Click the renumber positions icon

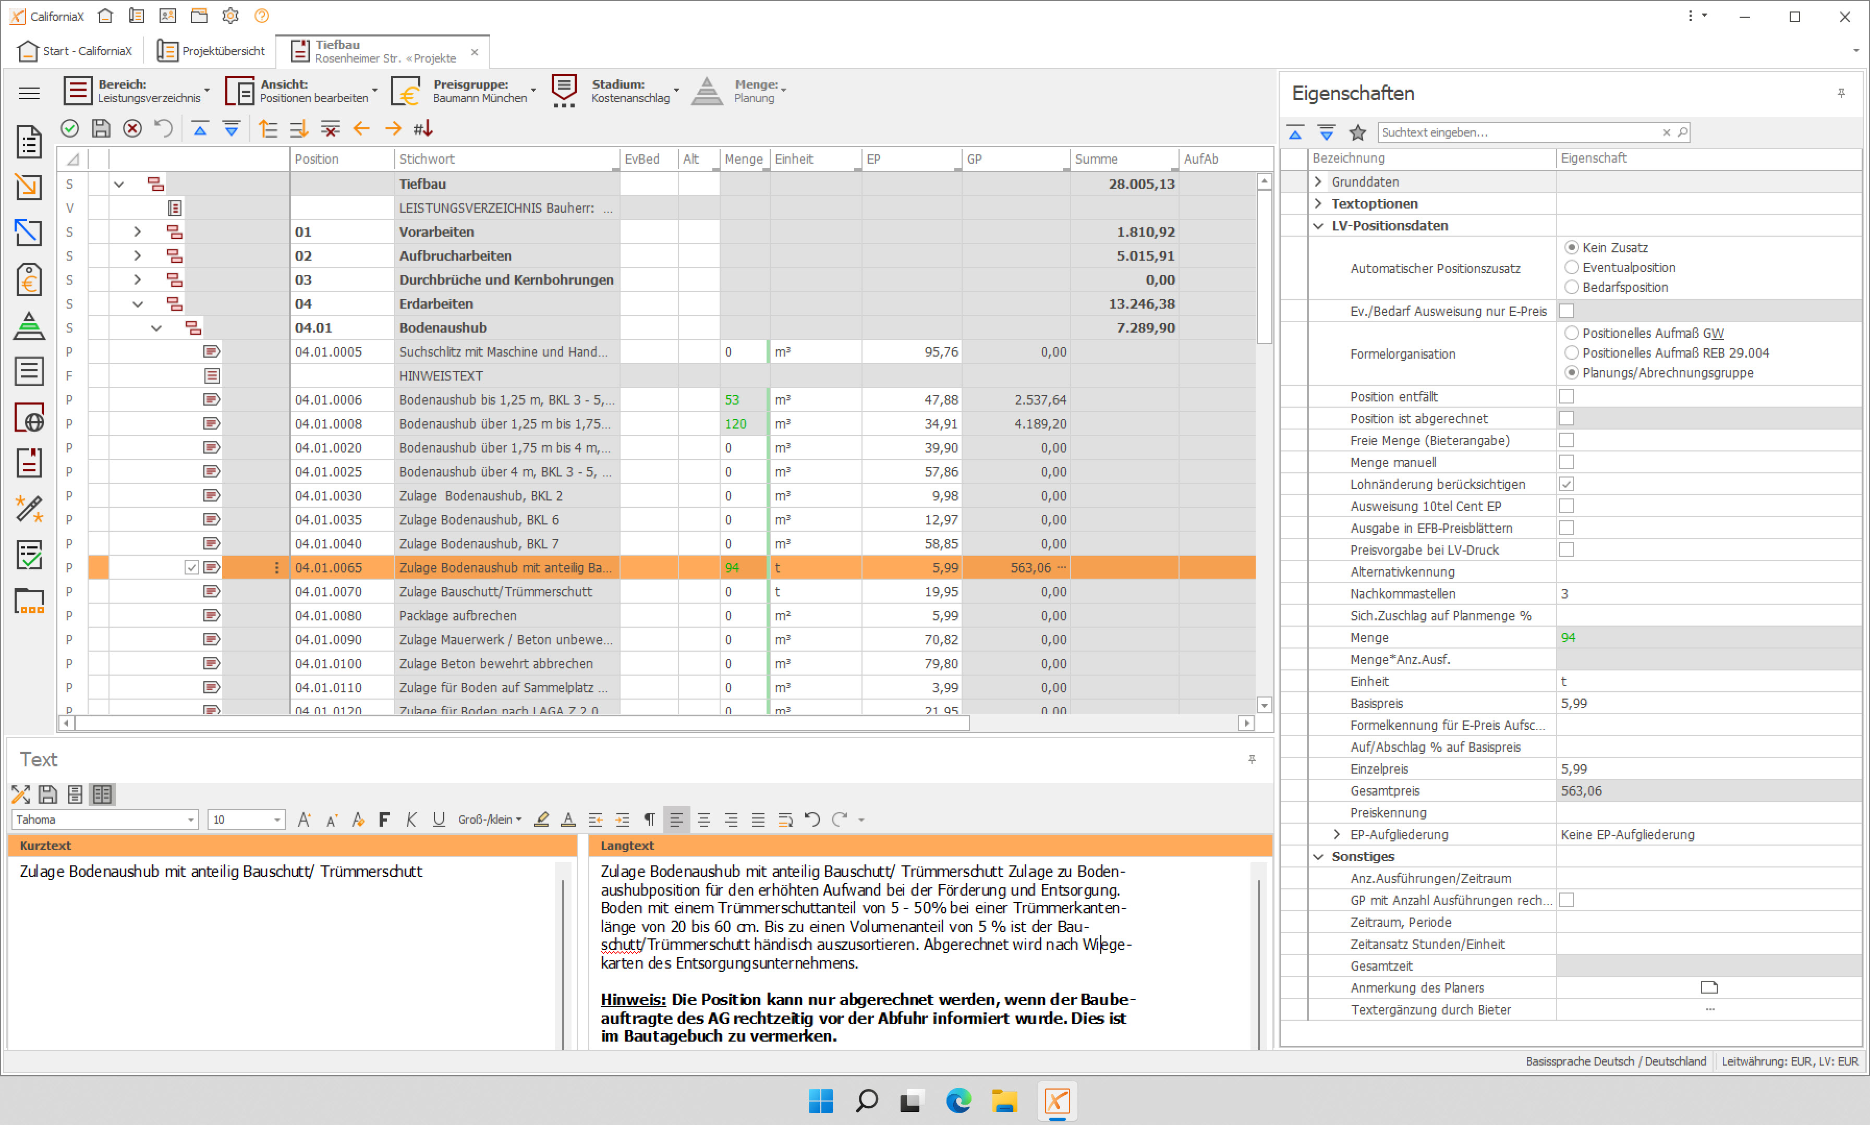(423, 129)
